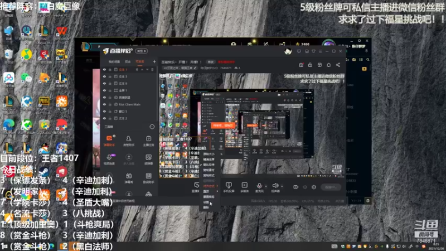
Task: Open settings gear on 文本 1 row
Action: click(x=137, y=69)
